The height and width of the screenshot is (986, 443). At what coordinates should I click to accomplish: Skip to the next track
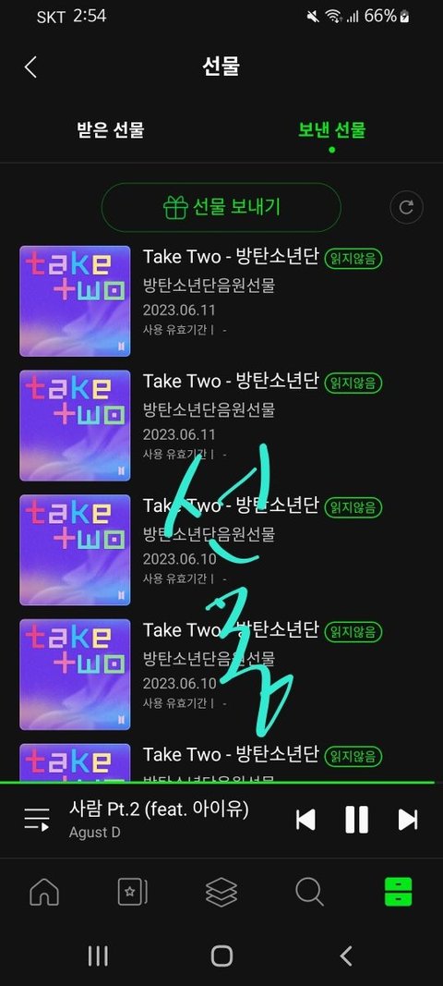point(408,820)
